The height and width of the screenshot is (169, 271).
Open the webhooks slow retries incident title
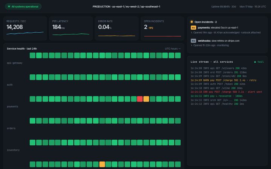pyautogui.click(x=219, y=41)
